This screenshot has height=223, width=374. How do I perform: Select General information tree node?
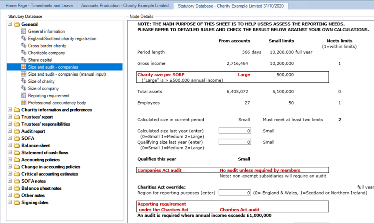[x=46, y=31]
